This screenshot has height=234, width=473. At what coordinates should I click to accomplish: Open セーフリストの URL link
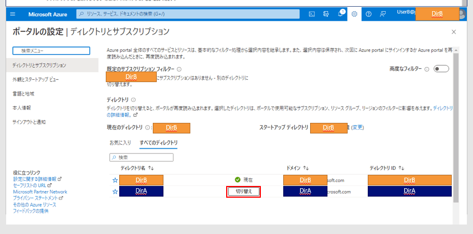pyautogui.click(x=32, y=185)
